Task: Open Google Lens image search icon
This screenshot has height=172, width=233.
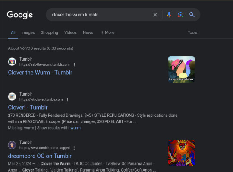Action: [x=180, y=15]
